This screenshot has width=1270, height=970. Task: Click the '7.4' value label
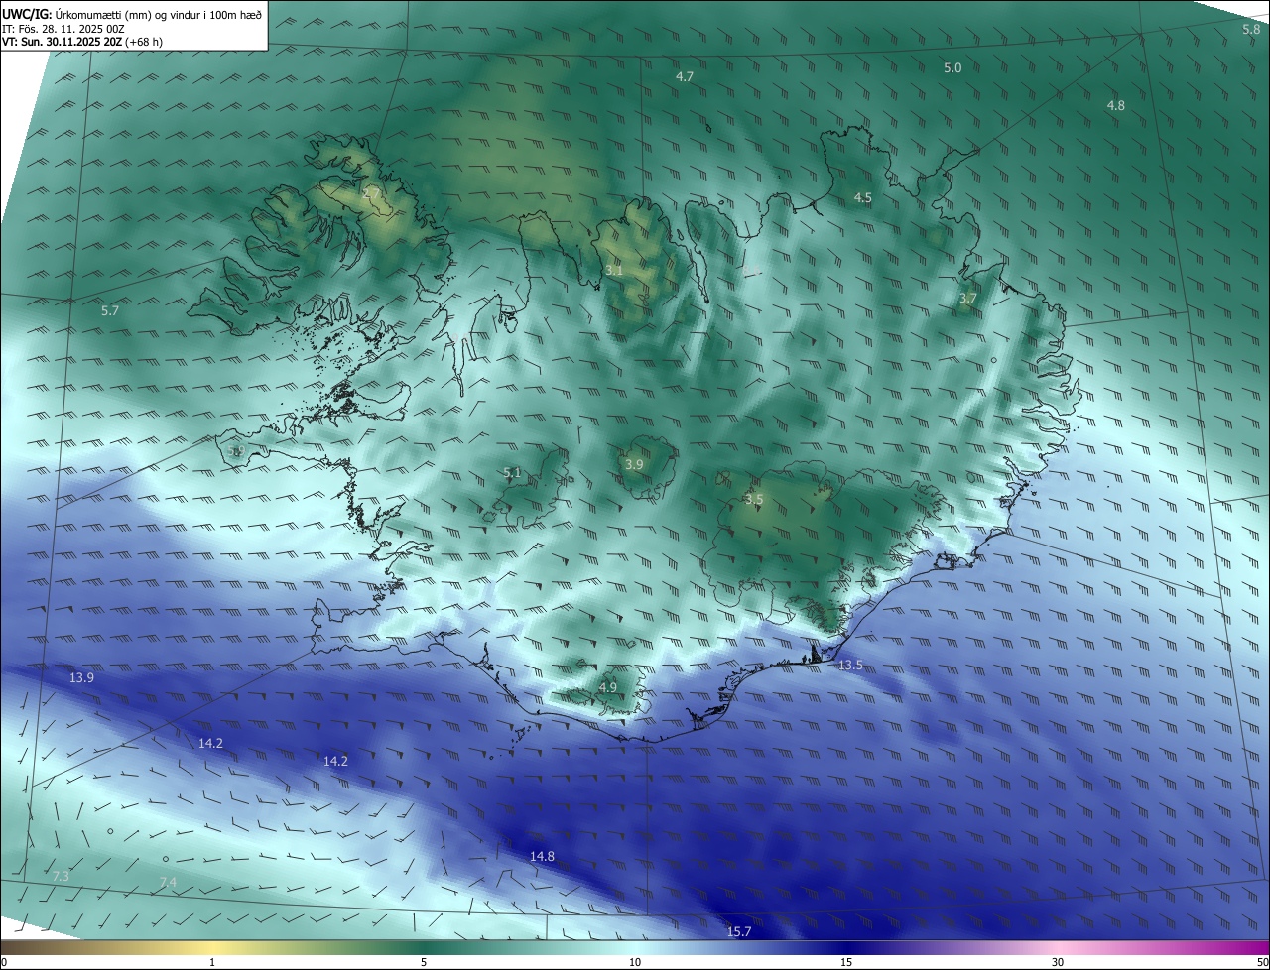coord(168,882)
